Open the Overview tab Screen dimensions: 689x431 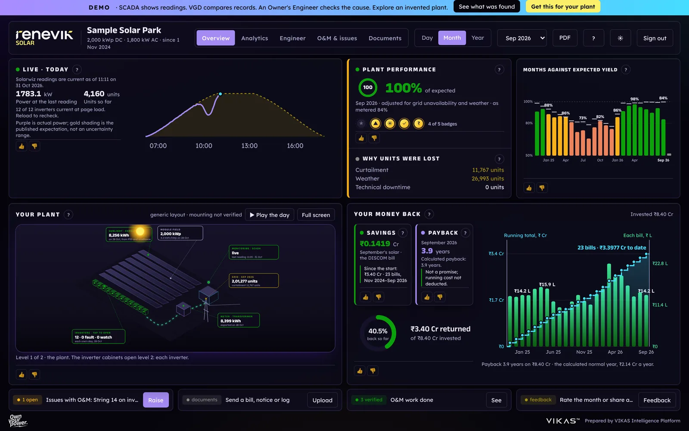click(216, 38)
